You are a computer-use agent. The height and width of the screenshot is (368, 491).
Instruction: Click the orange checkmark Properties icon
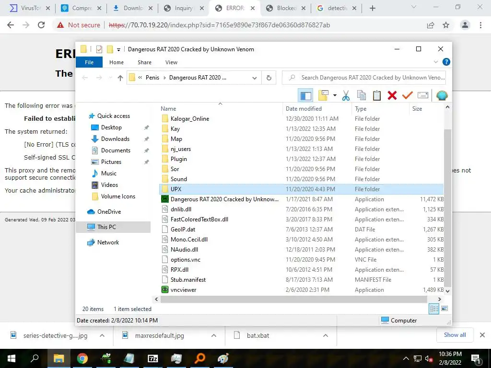[408, 95]
